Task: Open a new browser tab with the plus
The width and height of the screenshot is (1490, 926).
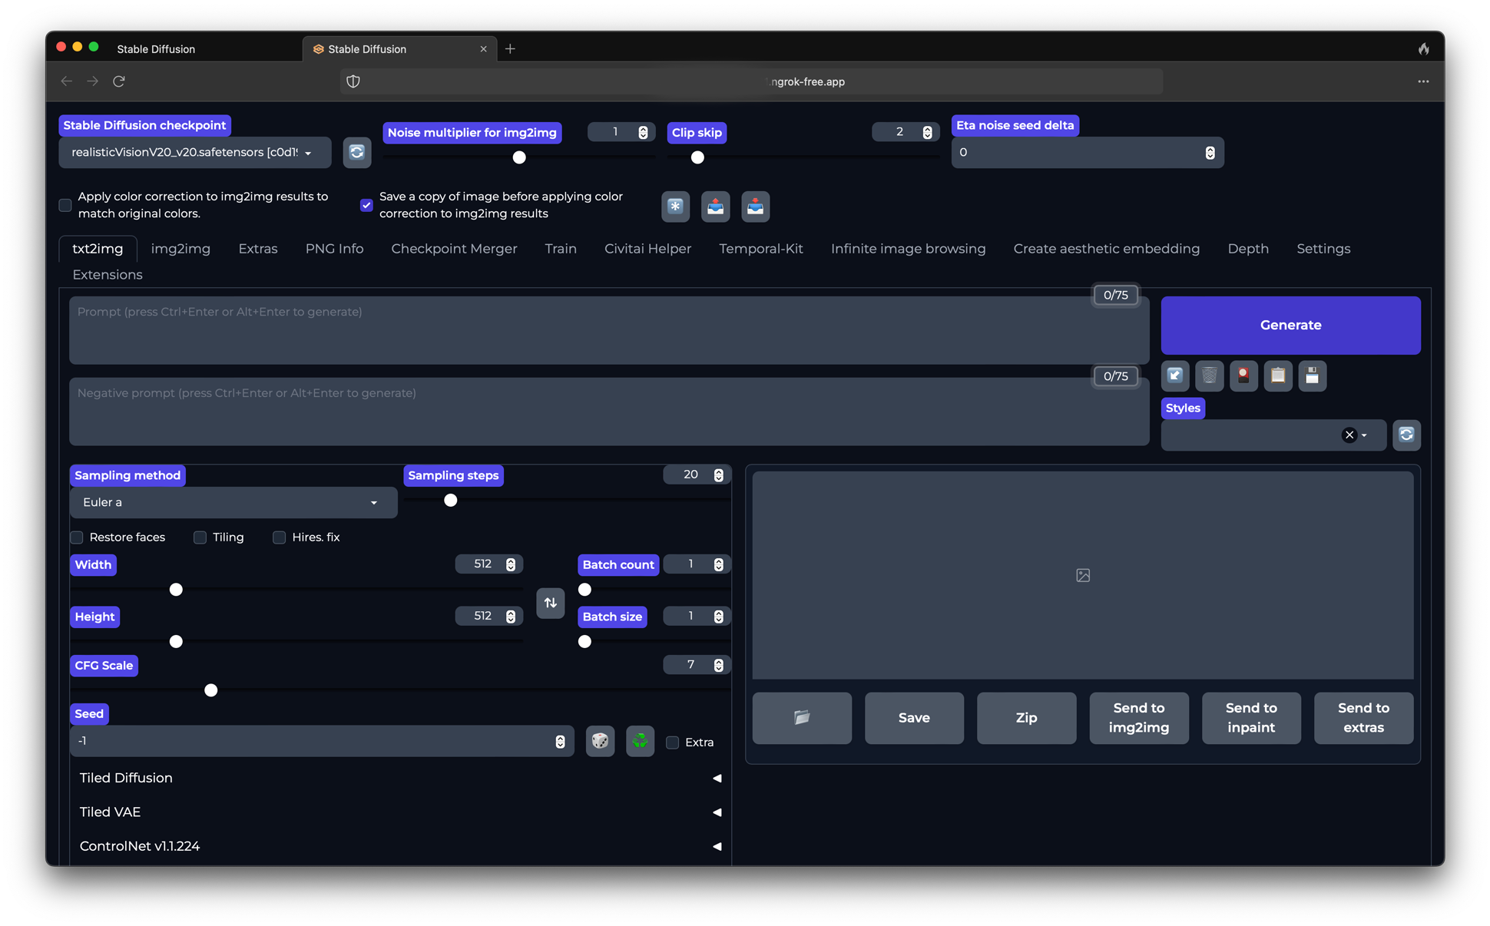Action: pos(510,49)
